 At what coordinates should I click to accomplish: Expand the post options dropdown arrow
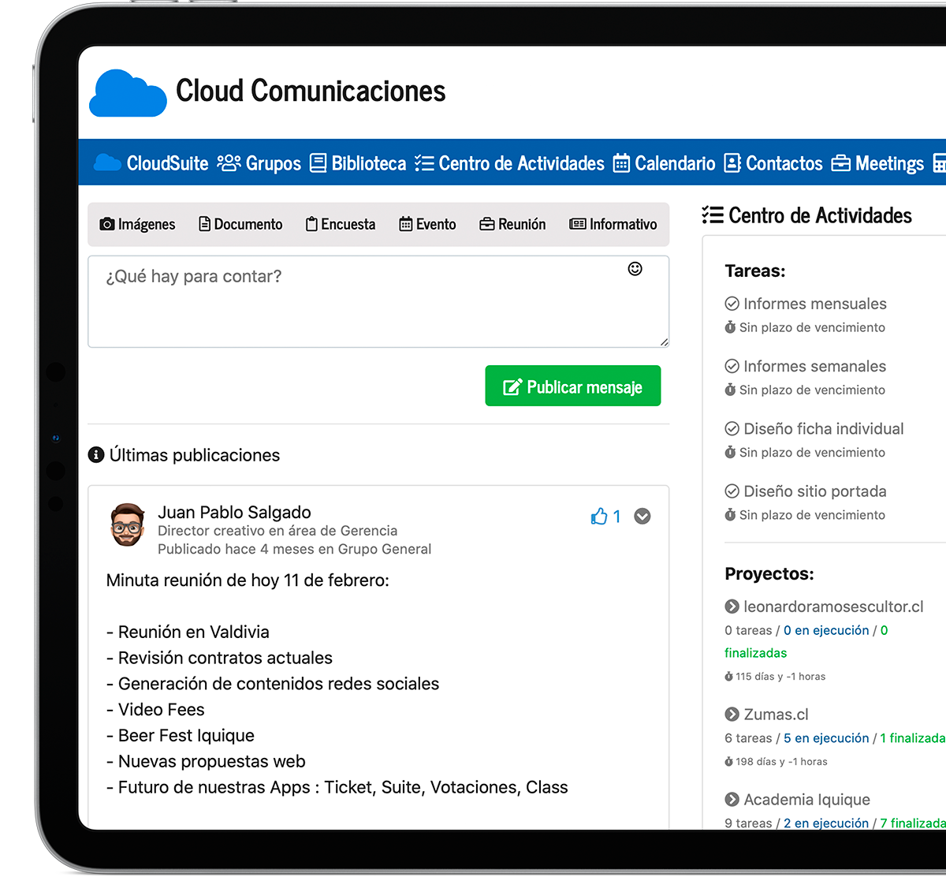(642, 517)
